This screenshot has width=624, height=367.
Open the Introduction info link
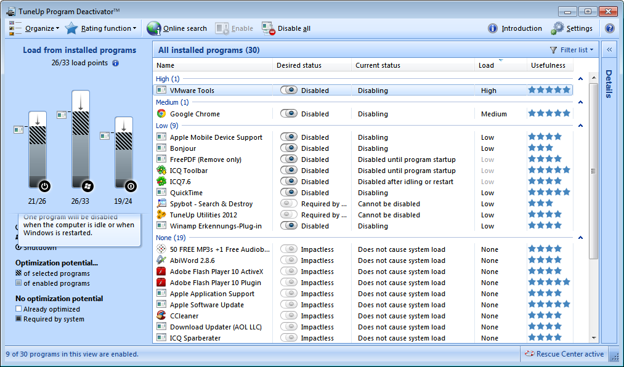pos(515,28)
